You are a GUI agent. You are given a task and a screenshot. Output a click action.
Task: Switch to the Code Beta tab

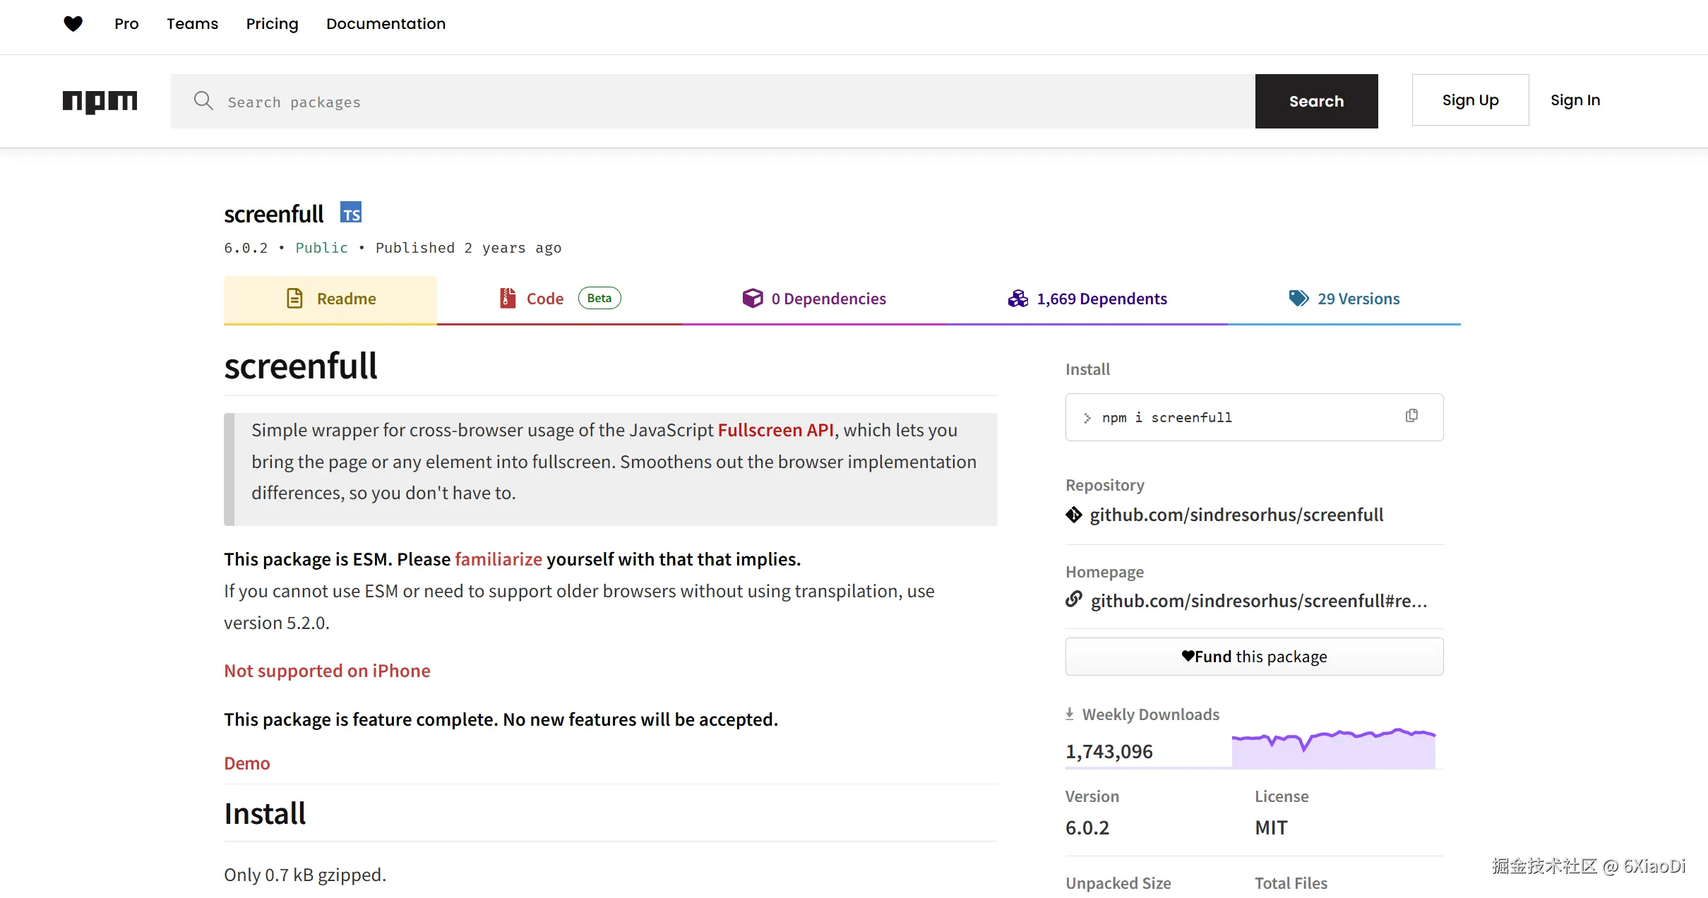pos(559,299)
